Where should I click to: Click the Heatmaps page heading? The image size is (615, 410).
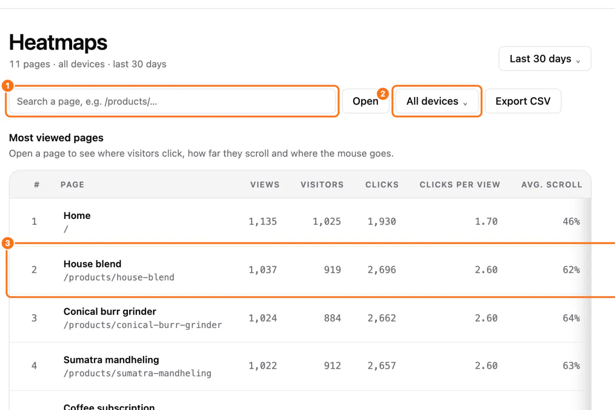coord(58,43)
